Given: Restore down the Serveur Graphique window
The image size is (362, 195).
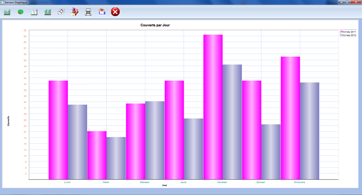Looking at the screenshot, I should 348,2.
